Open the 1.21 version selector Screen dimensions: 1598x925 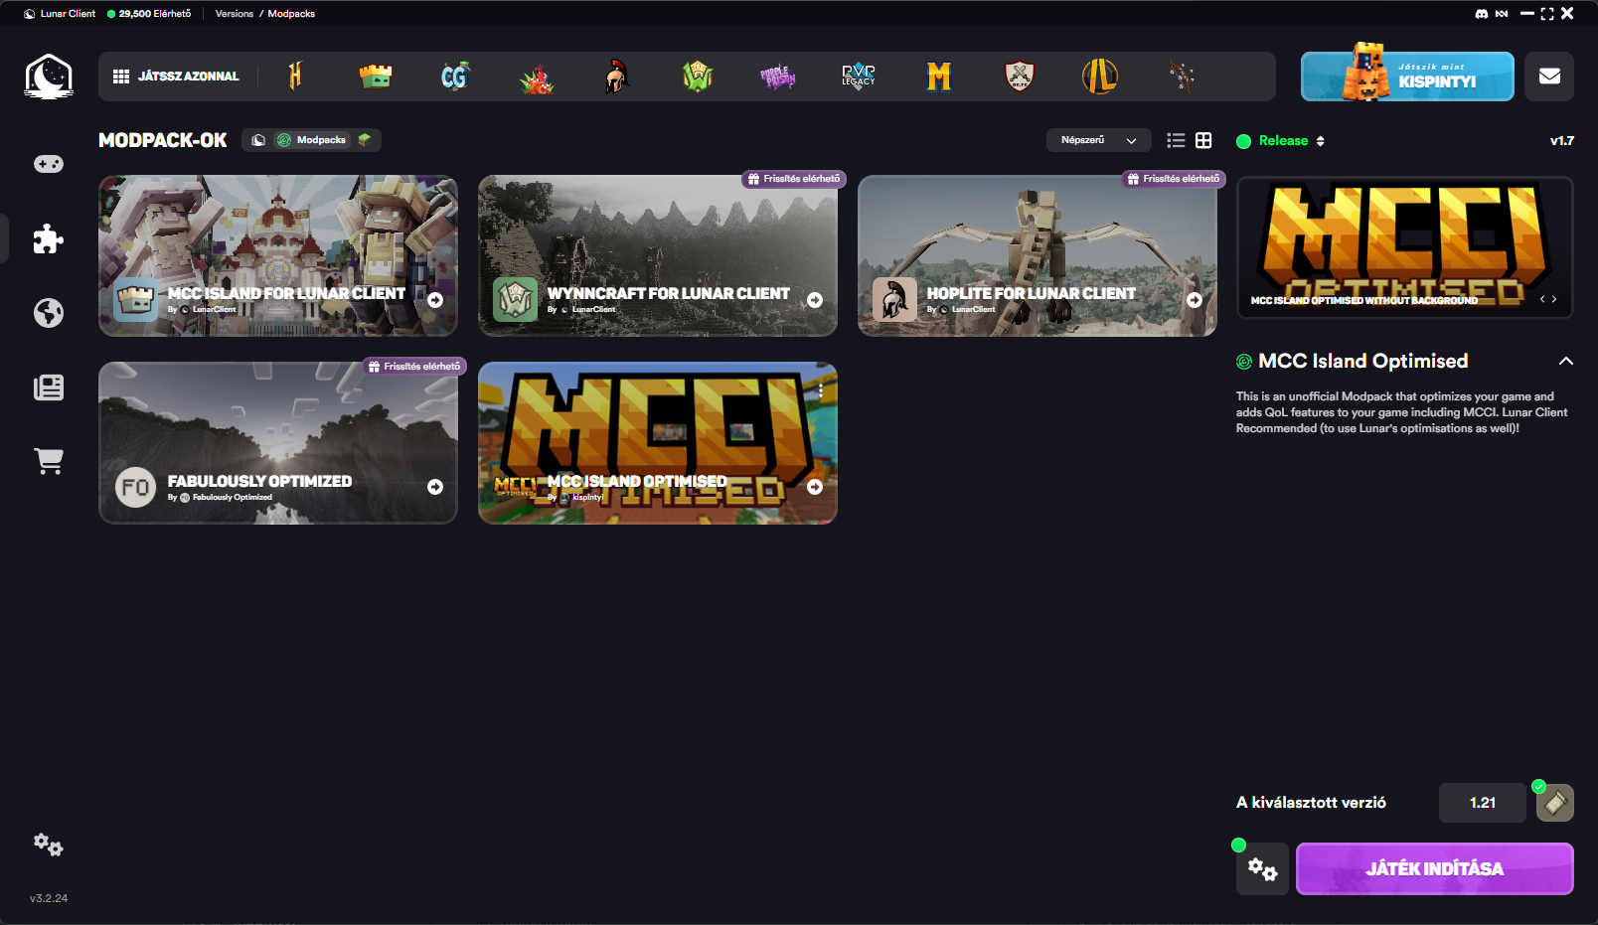tap(1482, 803)
